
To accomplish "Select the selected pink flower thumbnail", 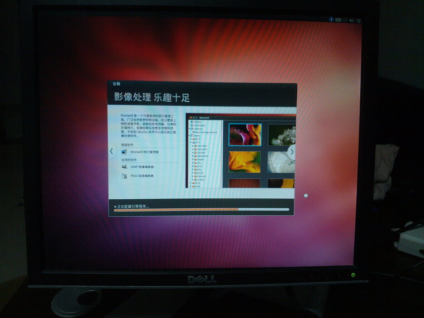I will coord(245,134).
